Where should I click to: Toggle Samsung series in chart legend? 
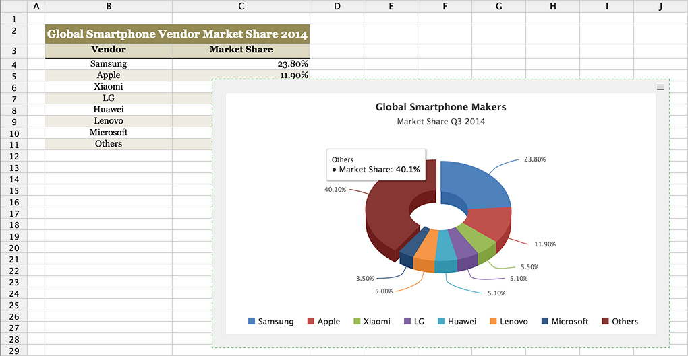270,322
